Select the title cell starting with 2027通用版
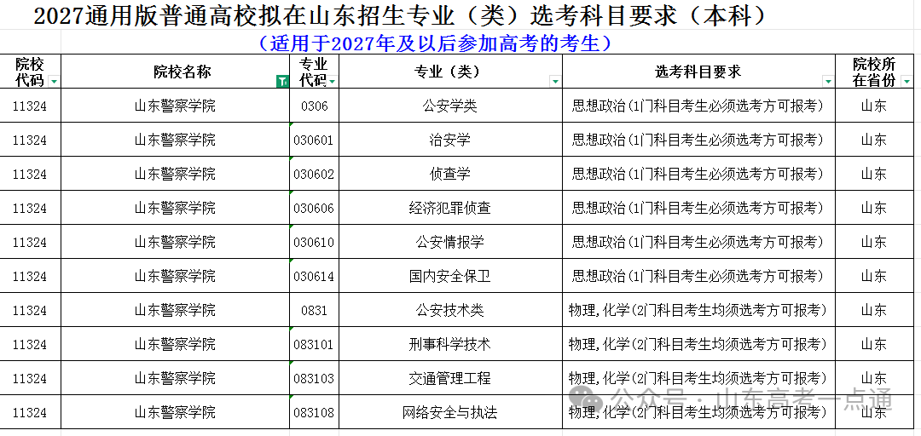Image resolution: width=921 pixels, height=436 pixels. pos(401,14)
